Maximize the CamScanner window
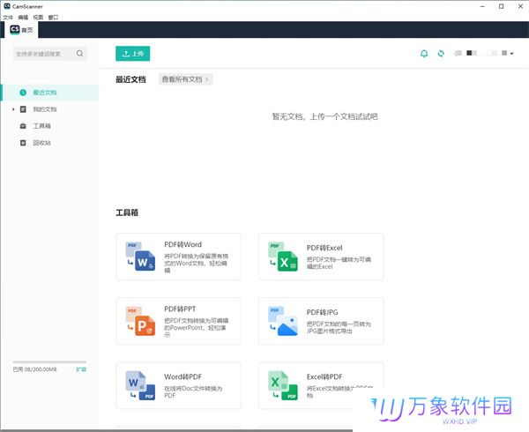The image size is (529, 432). point(502,6)
